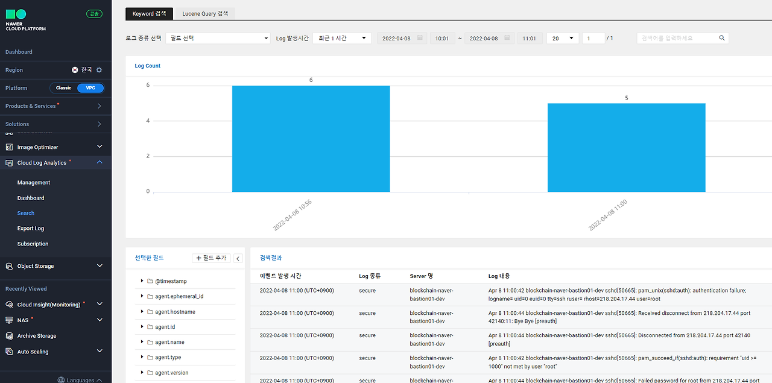Select the log row containing Bye Bye [preauth]

(511, 317)
